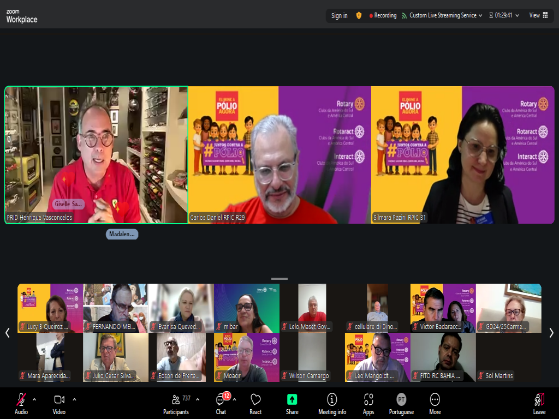Image resolution: width=559 pixels, height=419 pixels.
Task: Click the Sign in button
Action: [x=339, y=16]
